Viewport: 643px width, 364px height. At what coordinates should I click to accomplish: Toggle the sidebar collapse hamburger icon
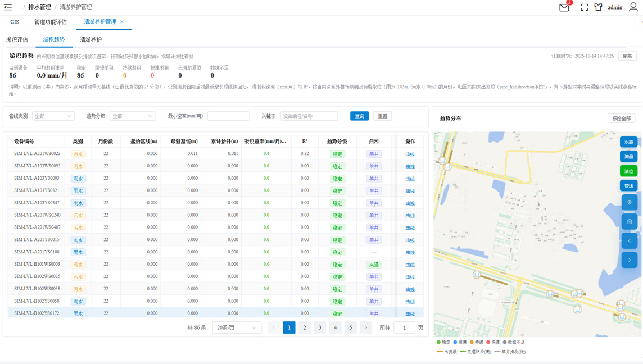(x=8, y=7)
